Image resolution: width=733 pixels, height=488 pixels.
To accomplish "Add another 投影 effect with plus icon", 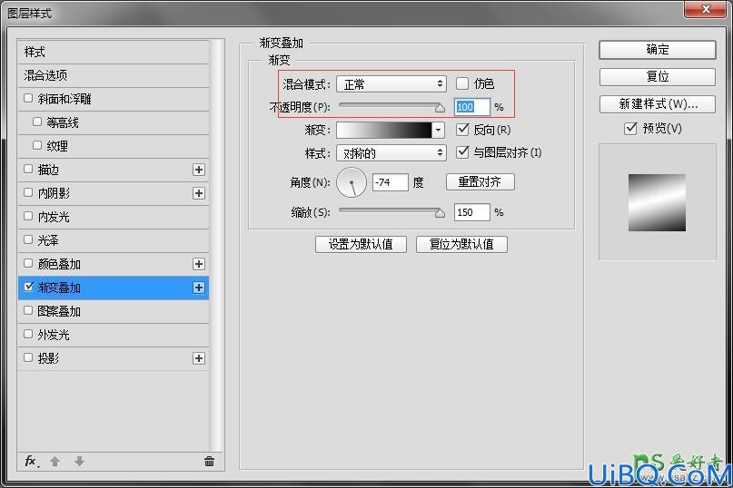I will [199, 358].
